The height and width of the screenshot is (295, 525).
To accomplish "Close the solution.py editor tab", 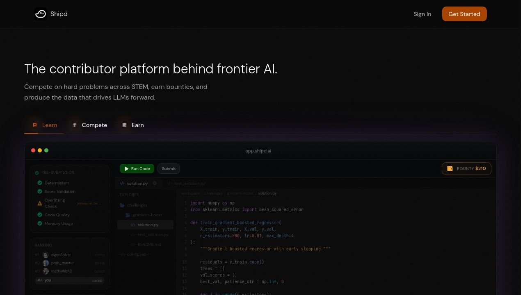I will [155, 183].
